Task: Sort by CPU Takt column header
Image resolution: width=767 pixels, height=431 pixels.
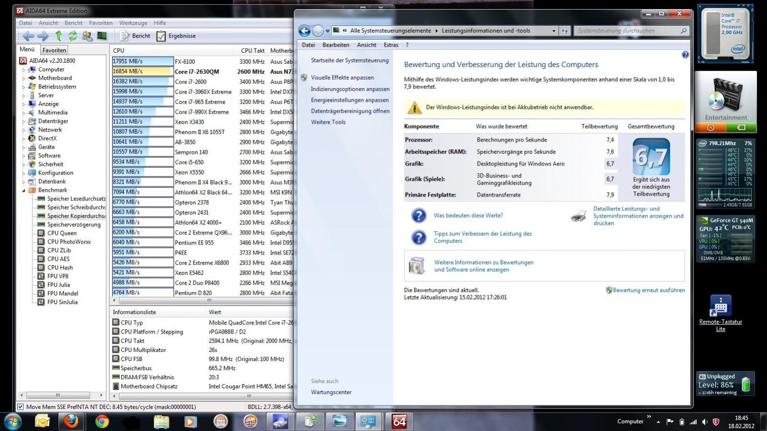Action: tap(252, 50)
